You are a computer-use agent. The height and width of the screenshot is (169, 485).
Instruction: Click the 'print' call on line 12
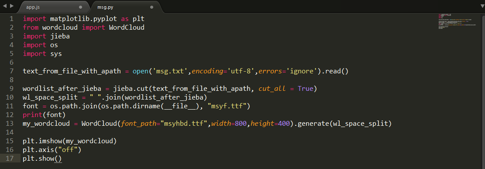click(x=32, y=115)
